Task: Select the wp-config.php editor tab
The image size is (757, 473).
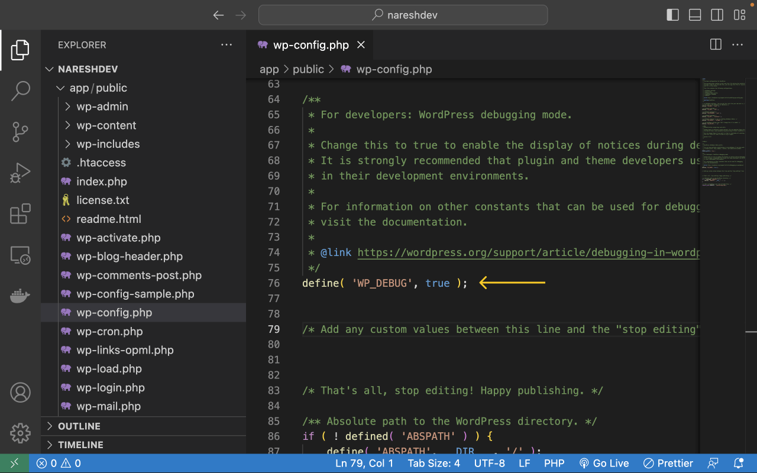Action: point(310,45)
